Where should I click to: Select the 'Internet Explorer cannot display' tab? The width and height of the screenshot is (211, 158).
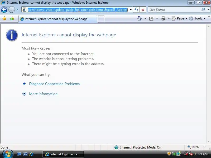coord(58,19)
